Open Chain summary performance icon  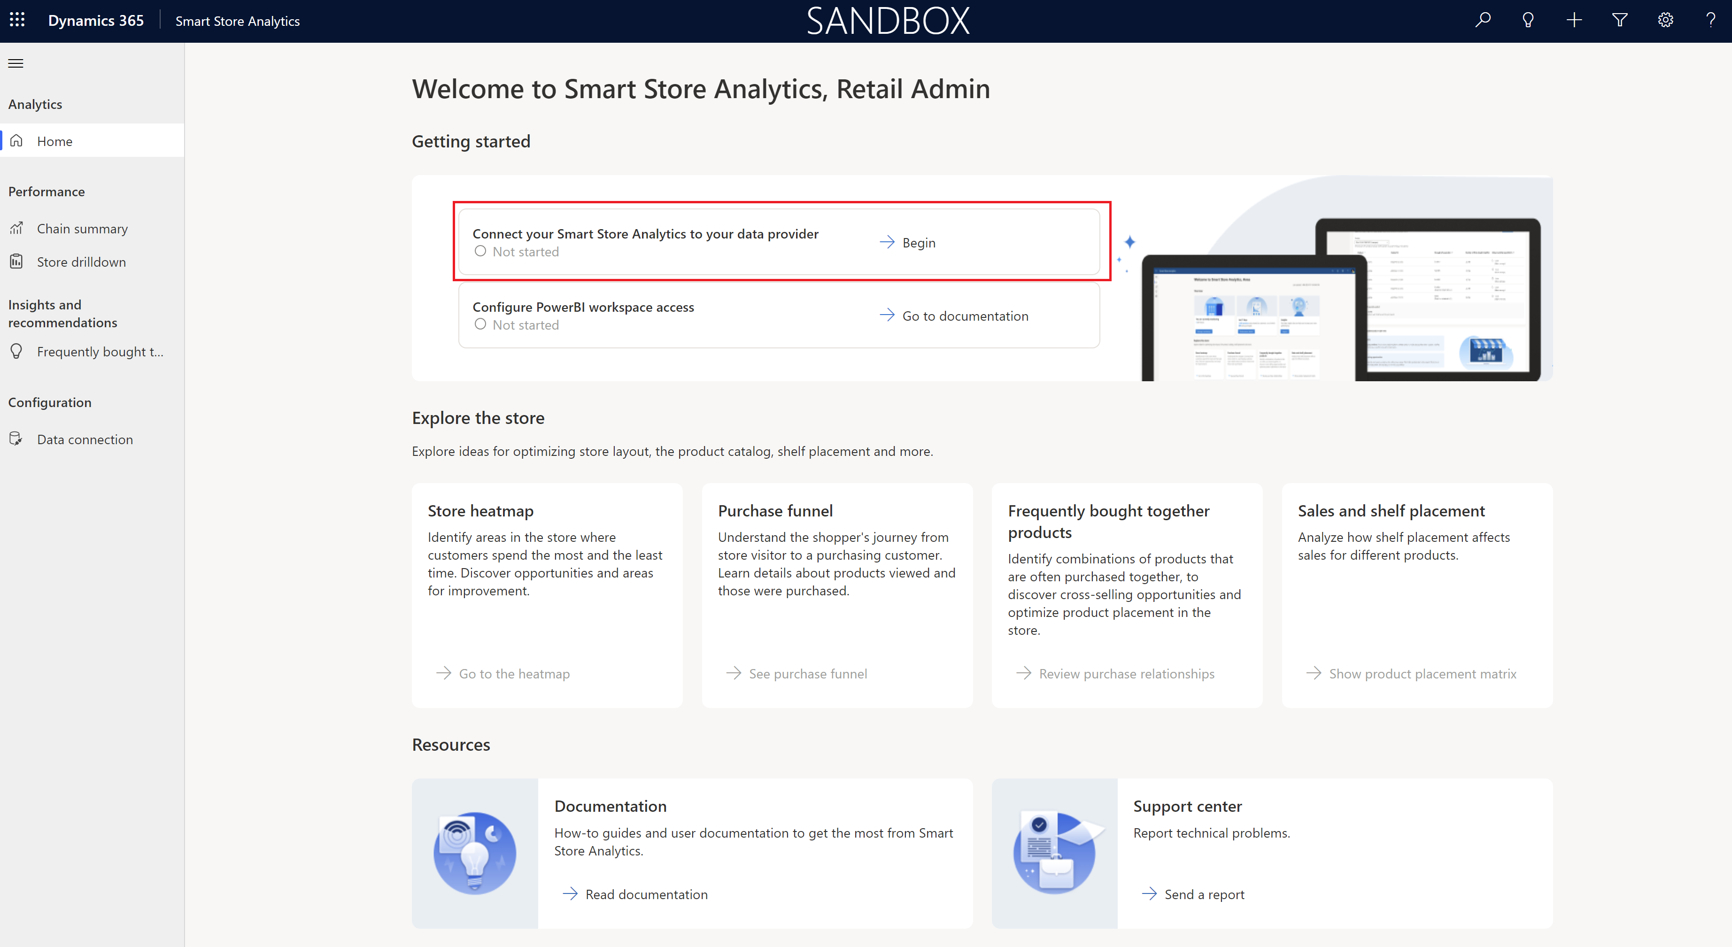click(17, 227)
